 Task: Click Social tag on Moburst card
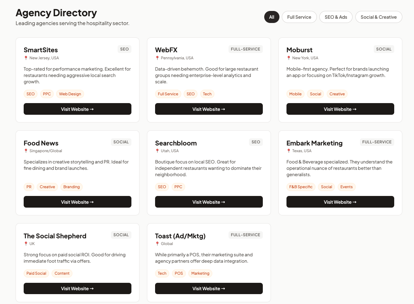click(x=315, y=94)
